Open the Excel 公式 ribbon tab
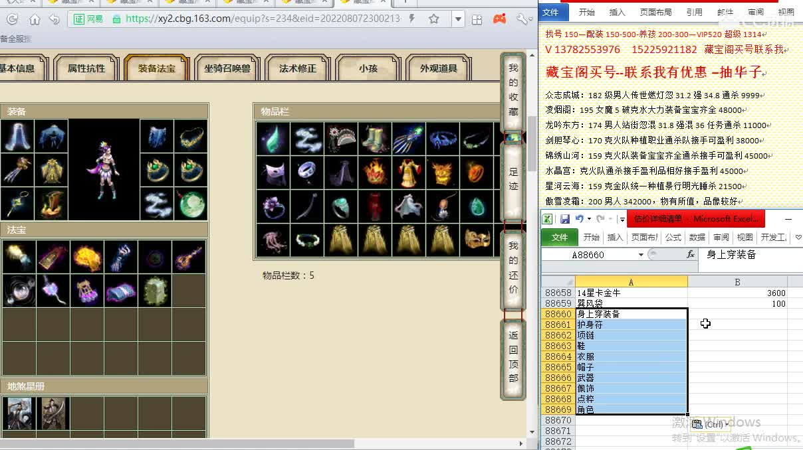803x450 pixels. pos(673,237)
